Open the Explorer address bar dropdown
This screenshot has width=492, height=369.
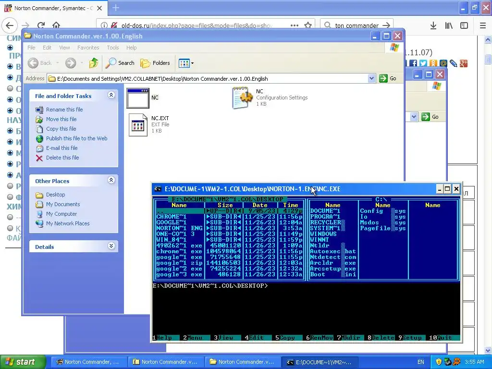click(x=371, y=78)
